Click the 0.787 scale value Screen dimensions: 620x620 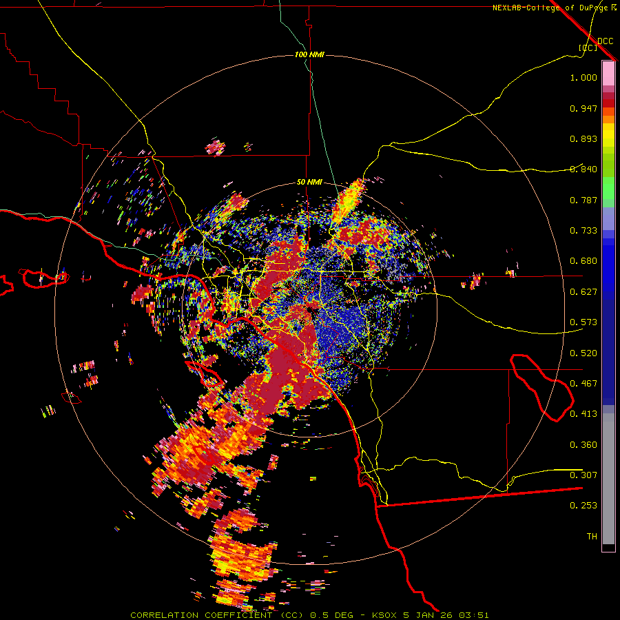[583, 200]
